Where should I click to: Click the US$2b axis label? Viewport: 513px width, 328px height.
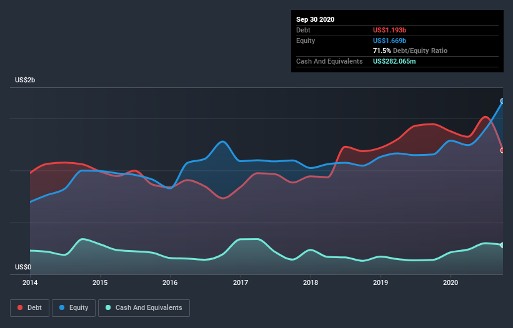[x=25, y=80]
